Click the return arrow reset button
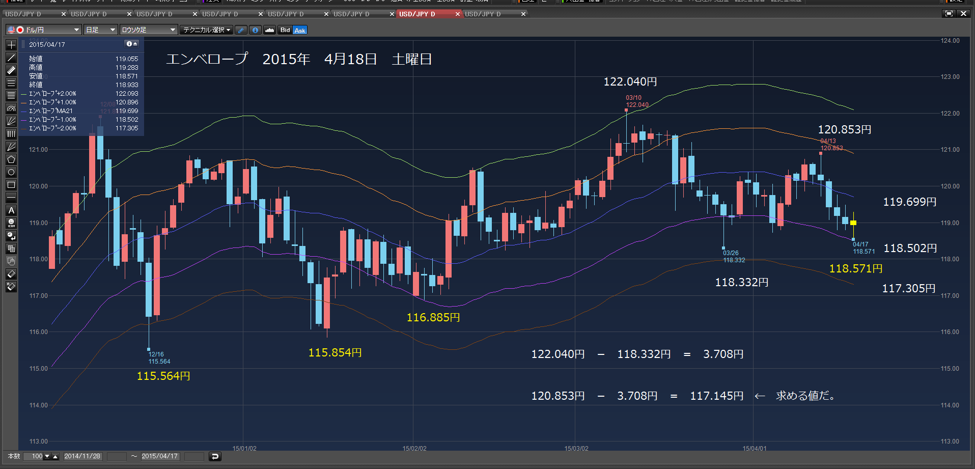 pos(215,456)
